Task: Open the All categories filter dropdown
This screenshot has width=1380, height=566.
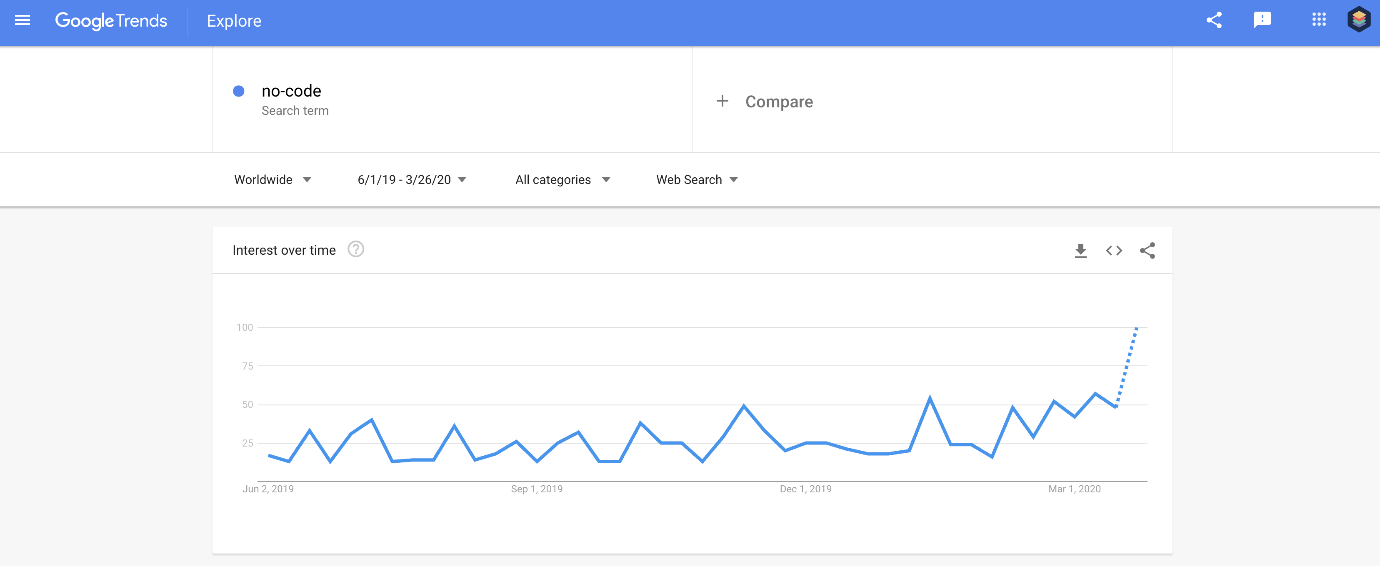Action: tap(562, 179)
